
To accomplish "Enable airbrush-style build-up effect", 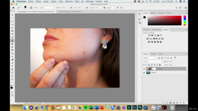I will pos(87,8).
